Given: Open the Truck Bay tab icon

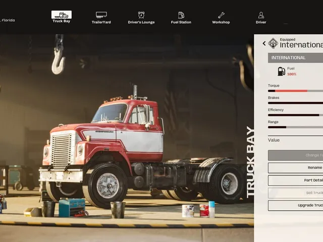Looking at the screenshot, I should tap(62, 15).
